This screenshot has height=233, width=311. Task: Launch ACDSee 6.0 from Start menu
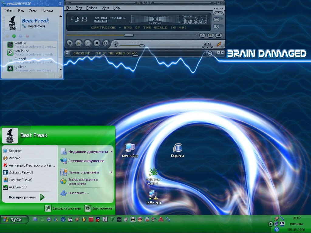29,187
